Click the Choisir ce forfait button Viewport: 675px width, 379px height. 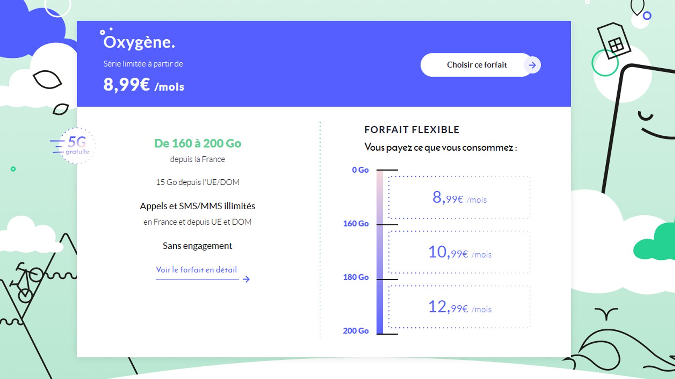(476, 65)
